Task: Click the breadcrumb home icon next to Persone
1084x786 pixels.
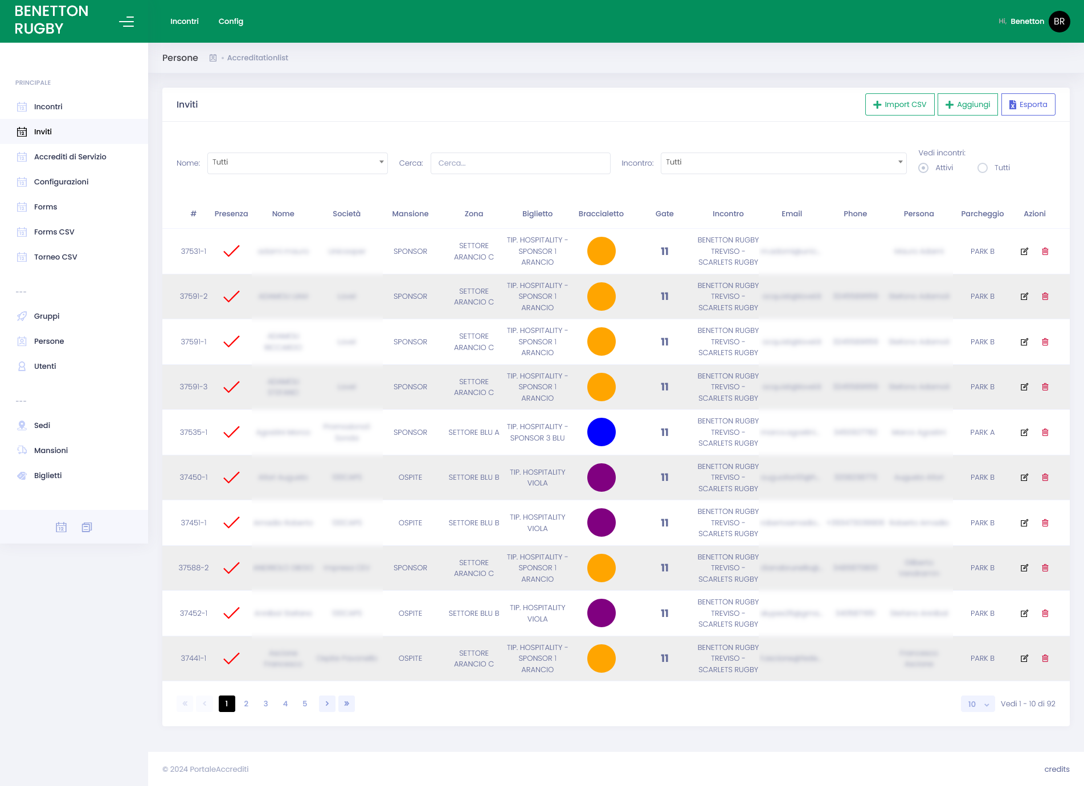Action: click(213, 58)
